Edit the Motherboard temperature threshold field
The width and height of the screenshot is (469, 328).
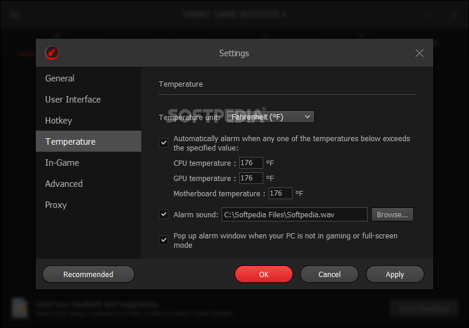pyautogui.click(x=280, y=193)
